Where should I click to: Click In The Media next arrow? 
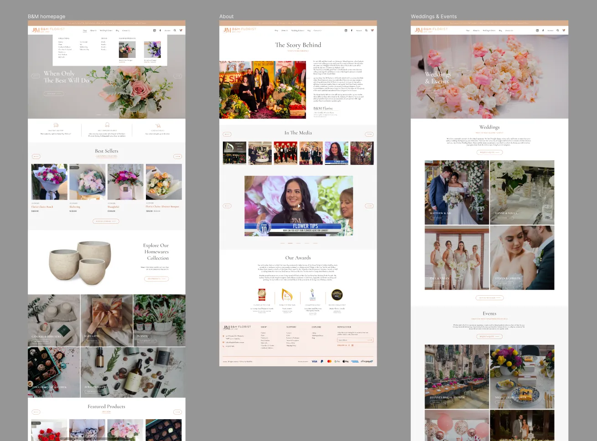coord(369,134)
